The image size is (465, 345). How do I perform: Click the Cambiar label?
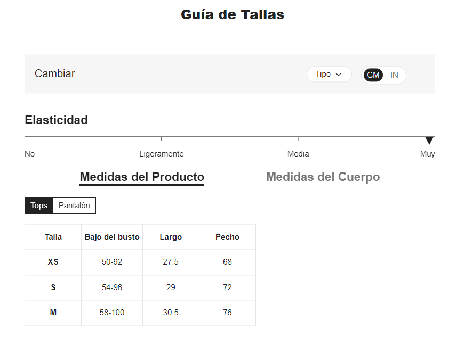(55, 74)
